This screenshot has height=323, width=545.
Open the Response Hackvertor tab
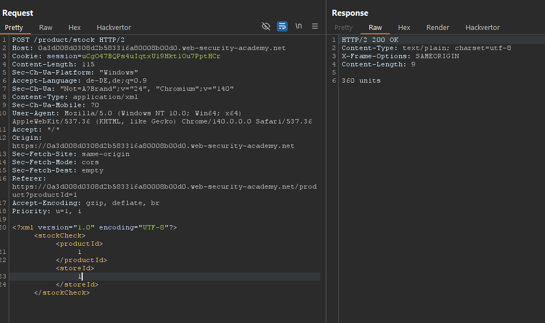click(482, 27)
